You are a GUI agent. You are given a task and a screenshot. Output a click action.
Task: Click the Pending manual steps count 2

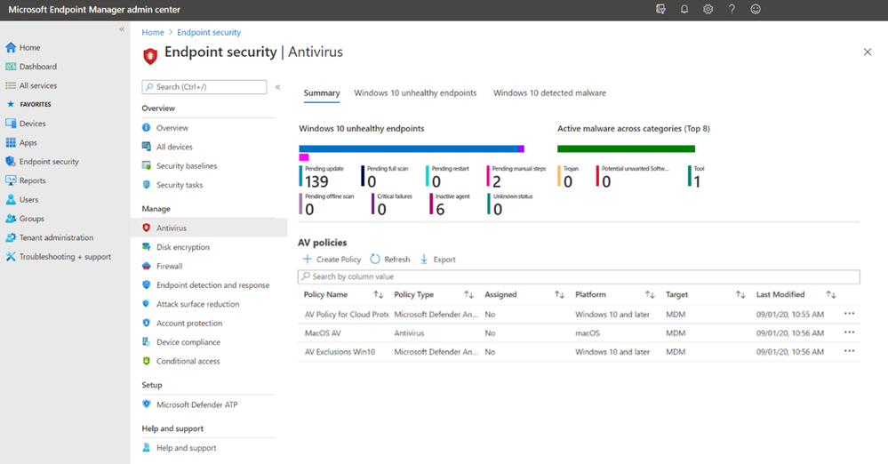pos(497,181)
